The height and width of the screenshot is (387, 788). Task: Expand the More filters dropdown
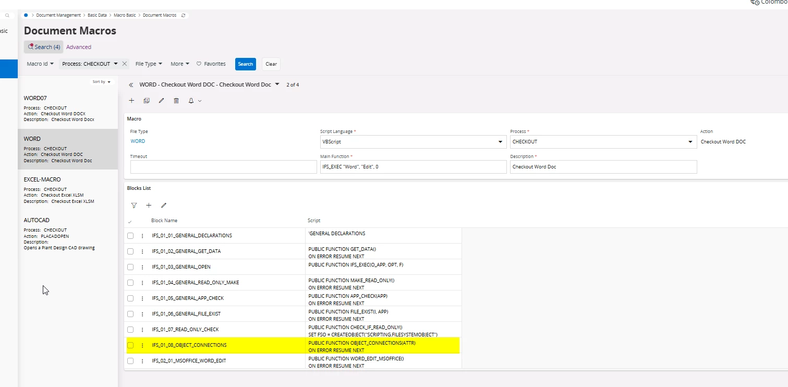point(180,64)
